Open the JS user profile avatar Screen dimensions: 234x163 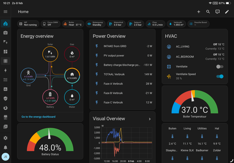click(x=6, y=157)
